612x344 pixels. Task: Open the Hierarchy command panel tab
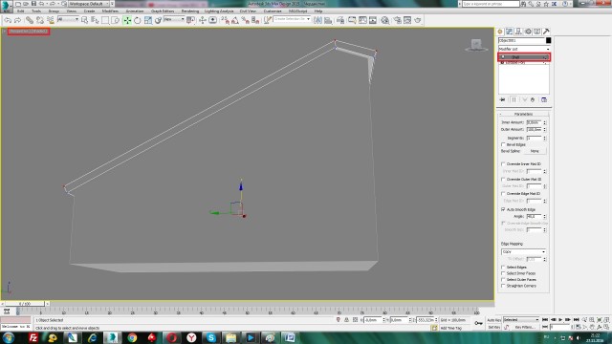click(518, 32)
